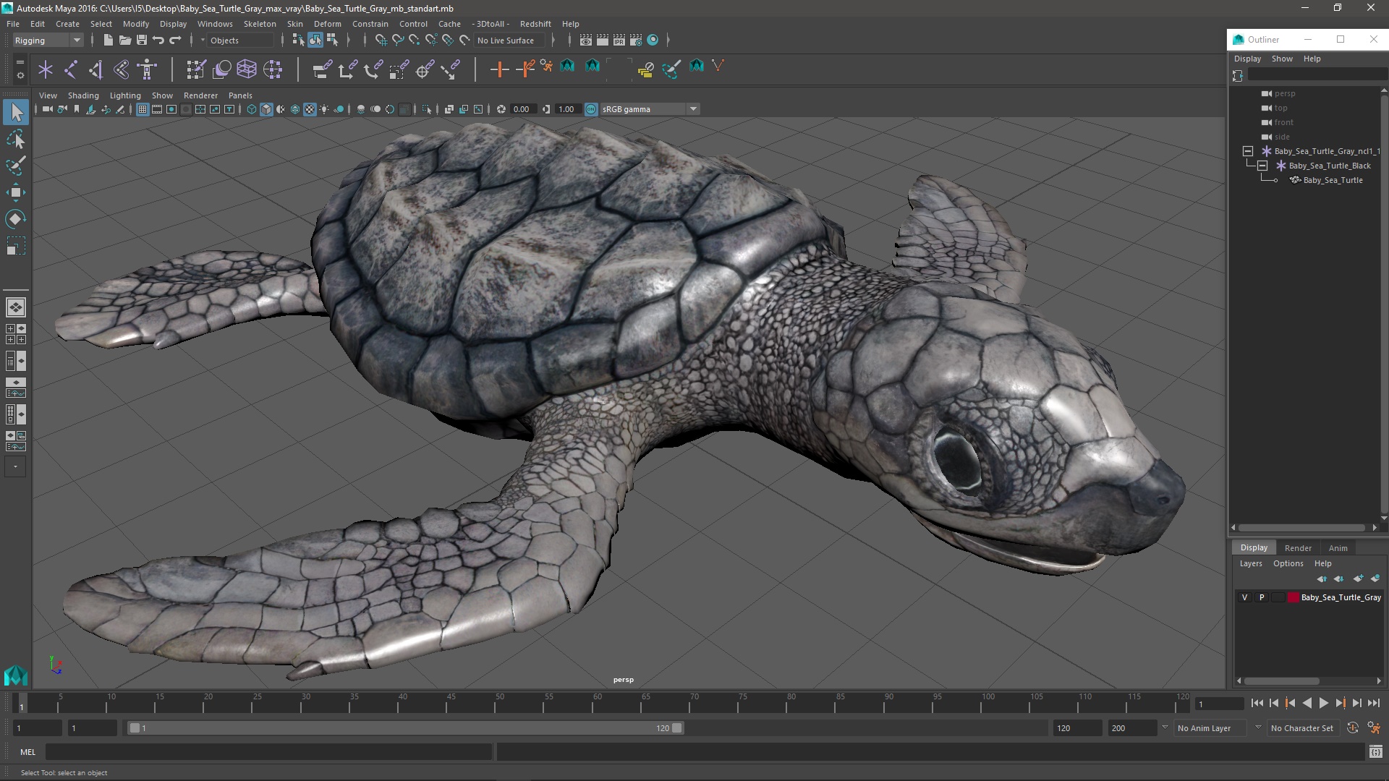The width and height of the screenshot is (1389, 781).
Task: Open animation preferences running-man icon
Action: 1374,728
